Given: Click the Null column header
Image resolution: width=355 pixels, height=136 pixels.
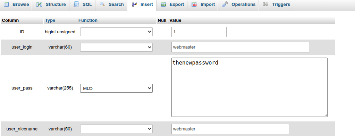Looking at the screenshot, I should (162, 20).
